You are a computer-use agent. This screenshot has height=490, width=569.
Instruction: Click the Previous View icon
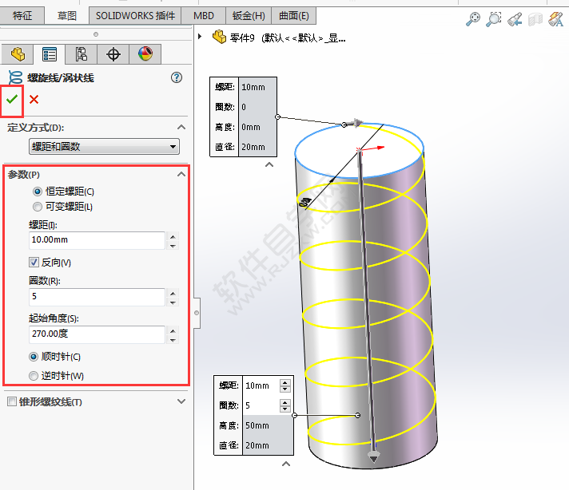click(x=515, y=19)
